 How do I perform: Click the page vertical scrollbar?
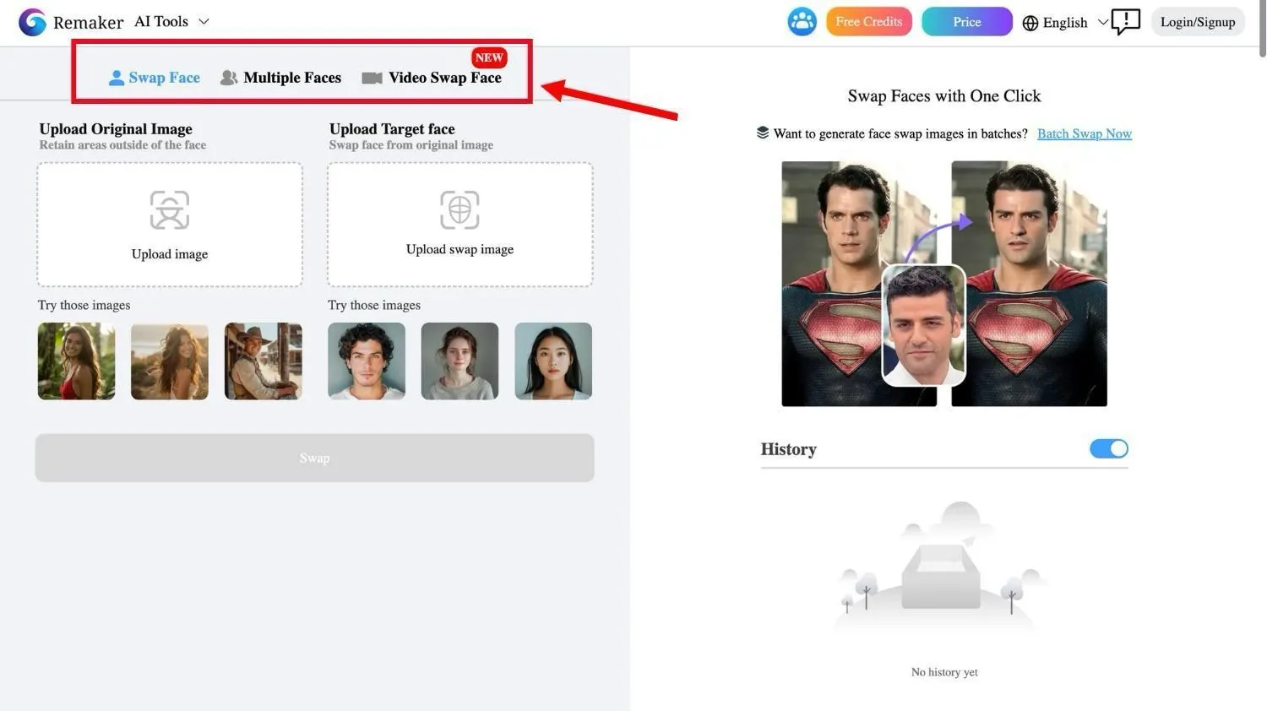pos(1262,29)
